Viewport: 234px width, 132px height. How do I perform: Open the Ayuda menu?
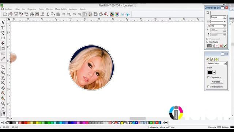pyautogui.click(x=82, y=9)
